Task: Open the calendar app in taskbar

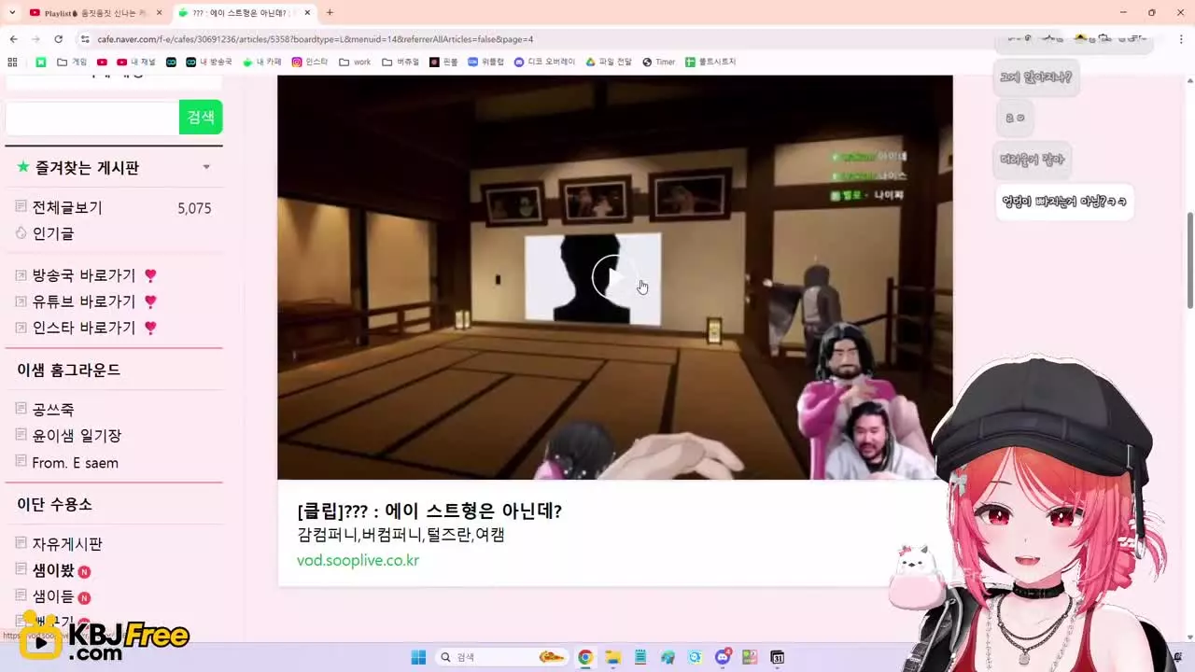Action: 777,657
